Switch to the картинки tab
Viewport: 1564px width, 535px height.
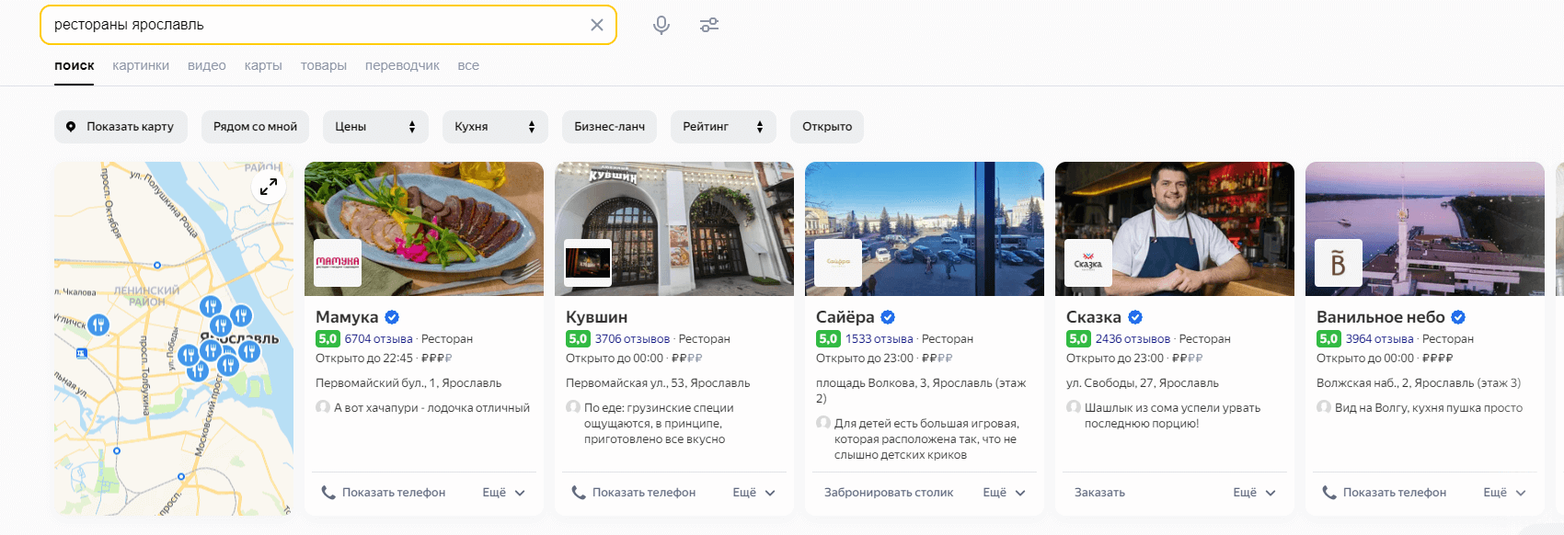point(141,66)
